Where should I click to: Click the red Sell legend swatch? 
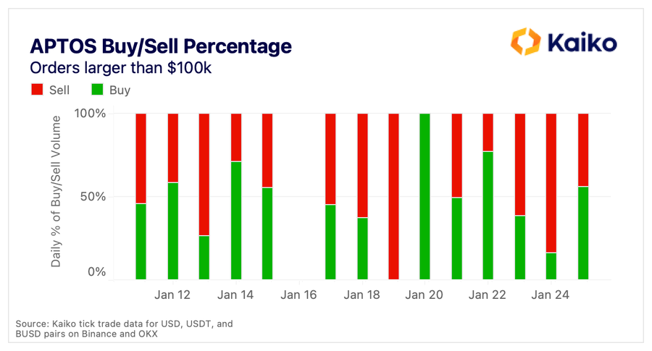[37, 90]
